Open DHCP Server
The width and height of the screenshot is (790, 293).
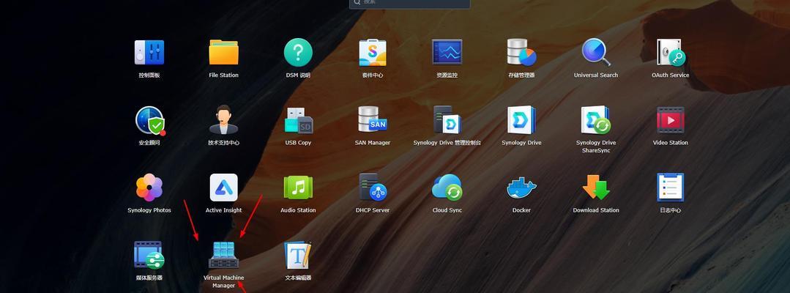(x=373, y=188)
